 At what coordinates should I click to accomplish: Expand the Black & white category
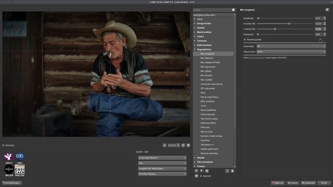pyautogui.click(x=195, y=32)
